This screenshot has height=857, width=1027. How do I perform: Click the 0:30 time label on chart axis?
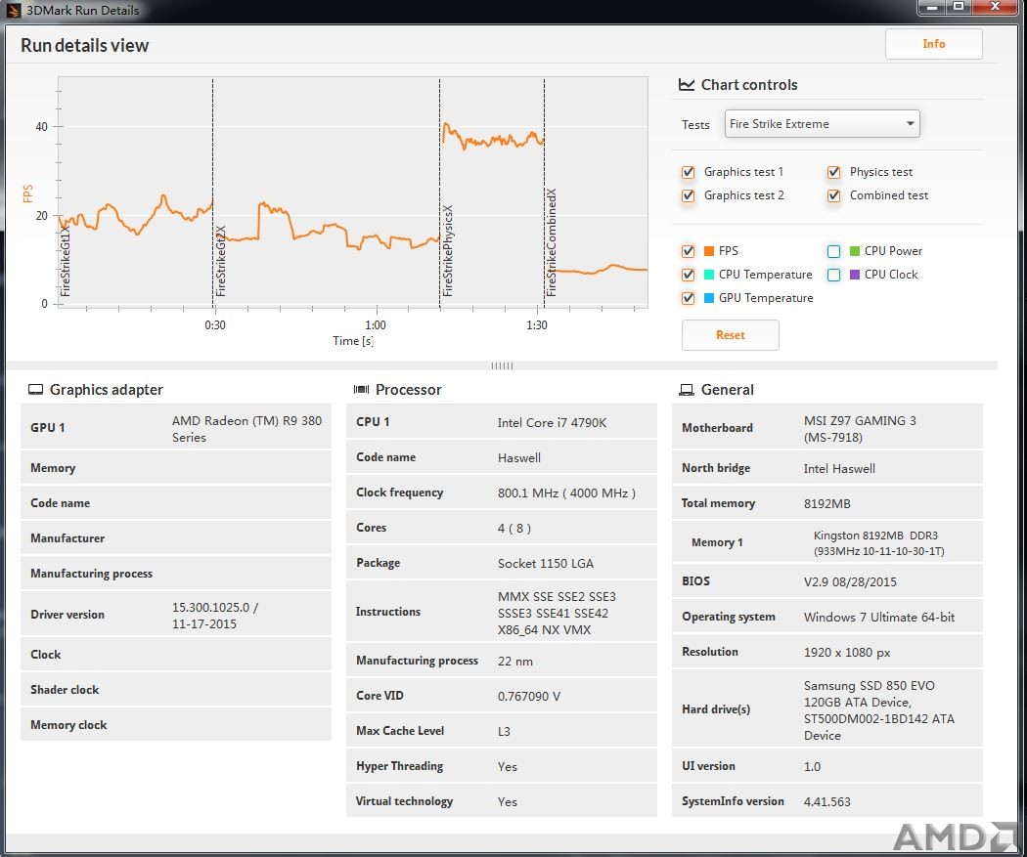[x=215, y=325]
